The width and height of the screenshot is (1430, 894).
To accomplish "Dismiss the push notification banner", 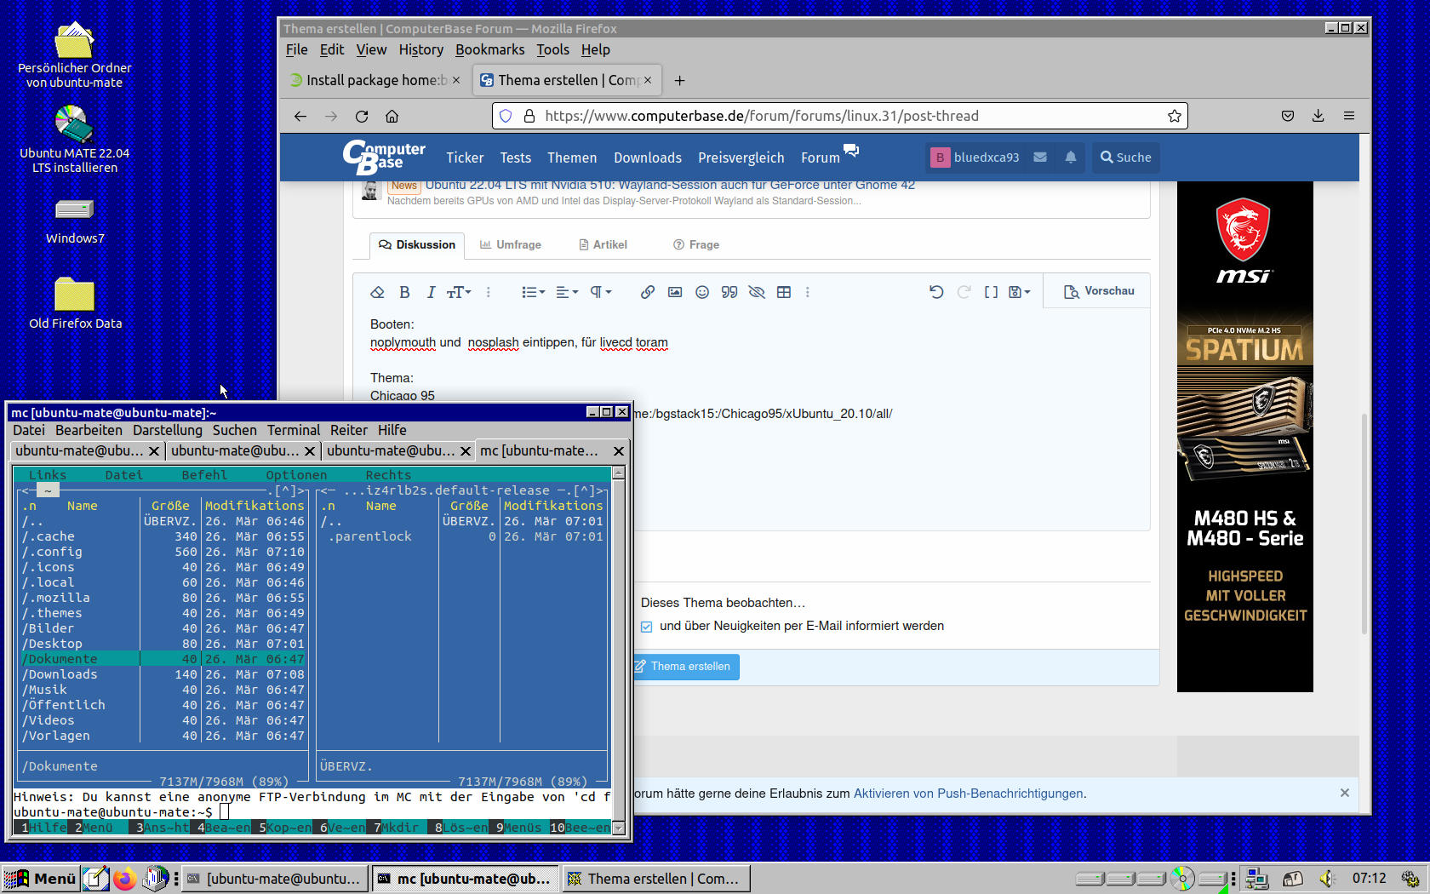I will pos(1345,793).
